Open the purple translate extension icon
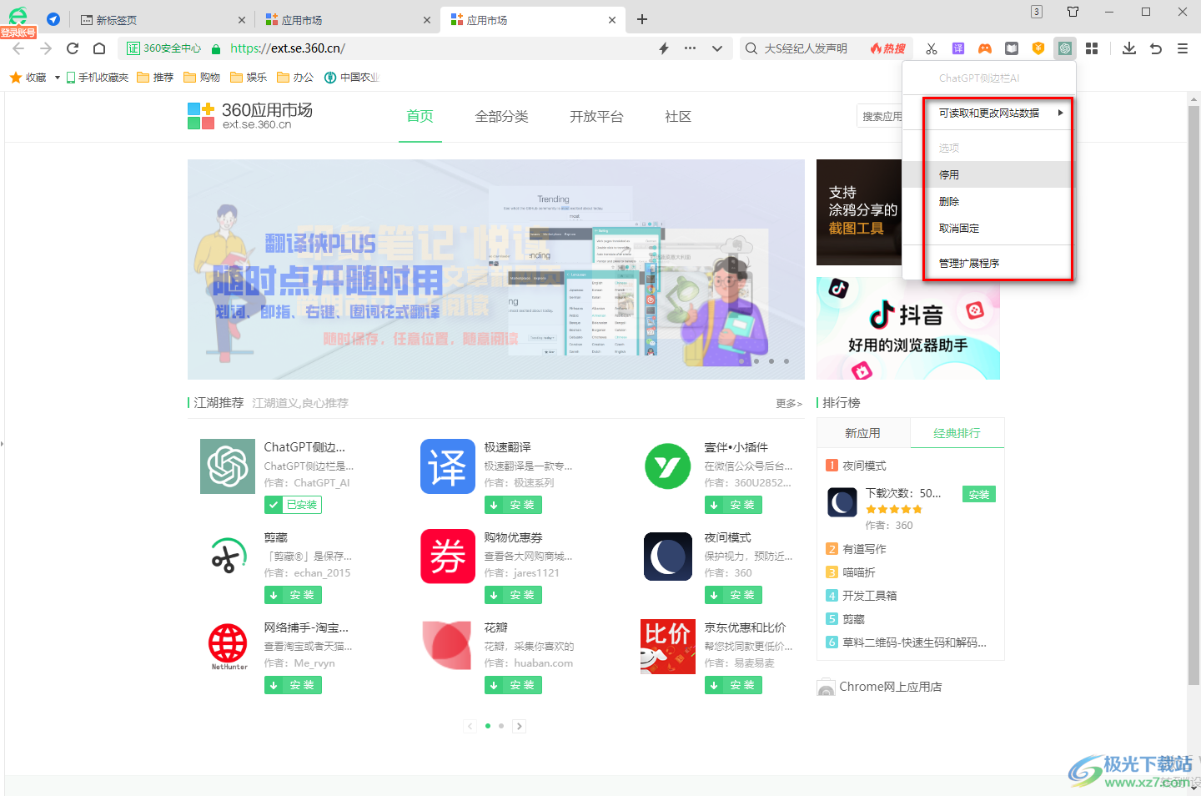The height and width of the screenshot is (796, 1201). [x=958, y=48]
